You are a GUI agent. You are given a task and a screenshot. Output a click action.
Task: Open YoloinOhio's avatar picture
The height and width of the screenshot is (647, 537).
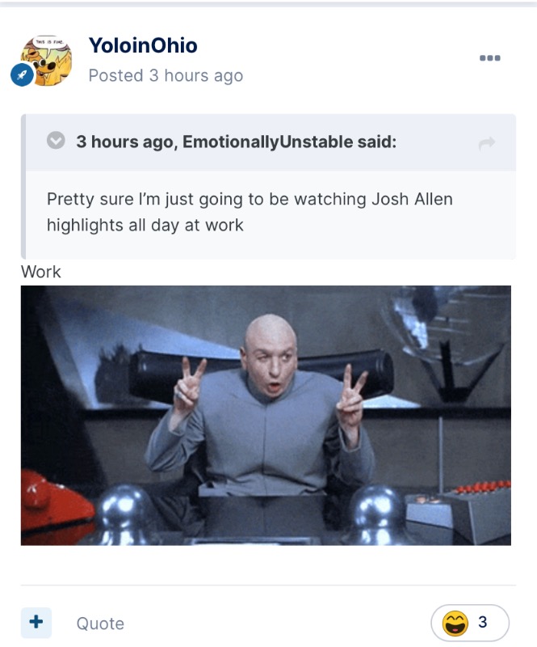point(46,61)
